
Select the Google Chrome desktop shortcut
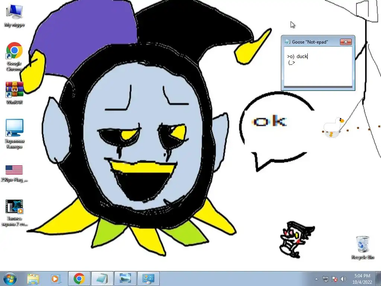[x=15, y=57]
